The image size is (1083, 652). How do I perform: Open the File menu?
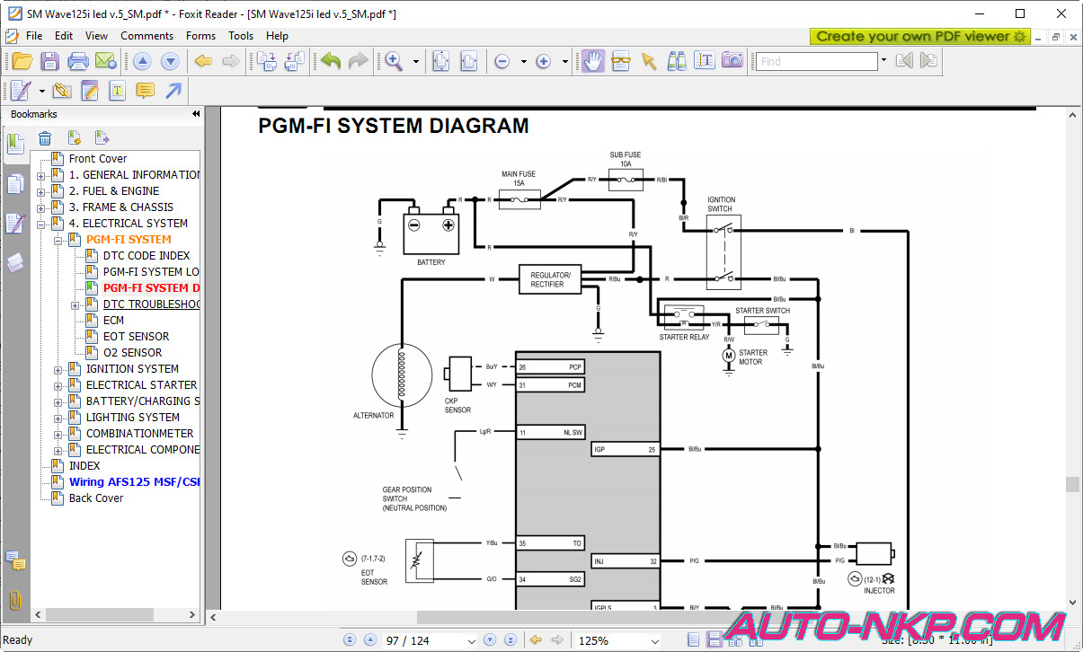pos(34,36)
